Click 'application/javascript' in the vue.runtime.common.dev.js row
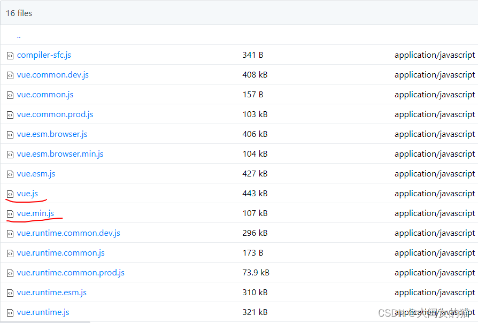Viewport: 478px width, 323px height. [x=435, y=233]
